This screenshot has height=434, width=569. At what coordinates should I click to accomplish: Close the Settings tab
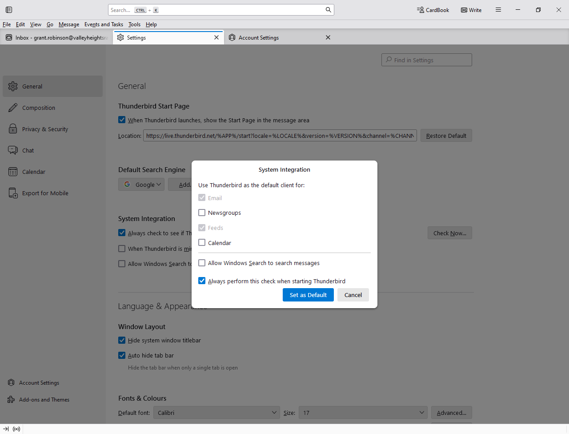point(216,37)
